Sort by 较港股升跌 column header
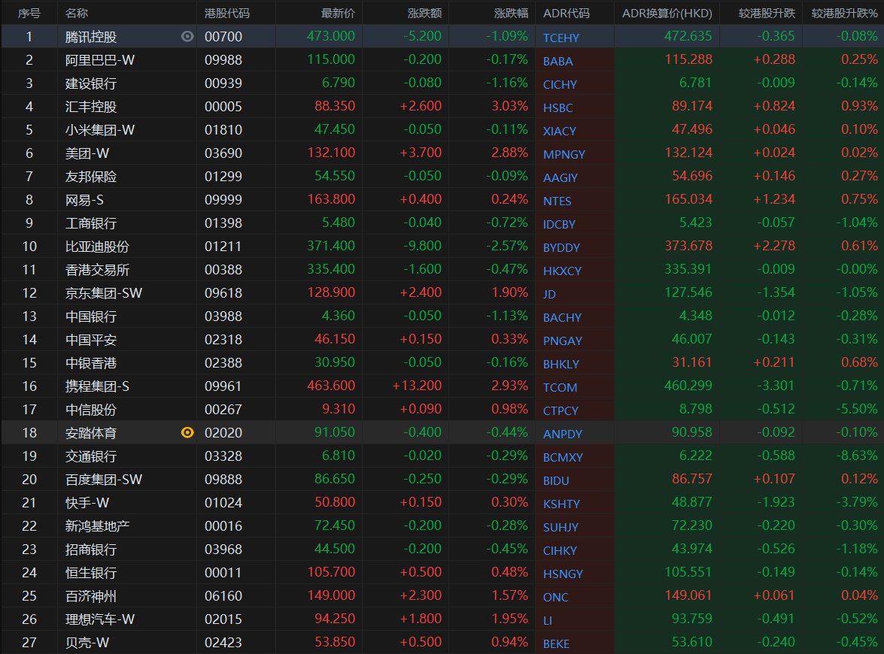 pyautogui.click(x=767, y=13)
